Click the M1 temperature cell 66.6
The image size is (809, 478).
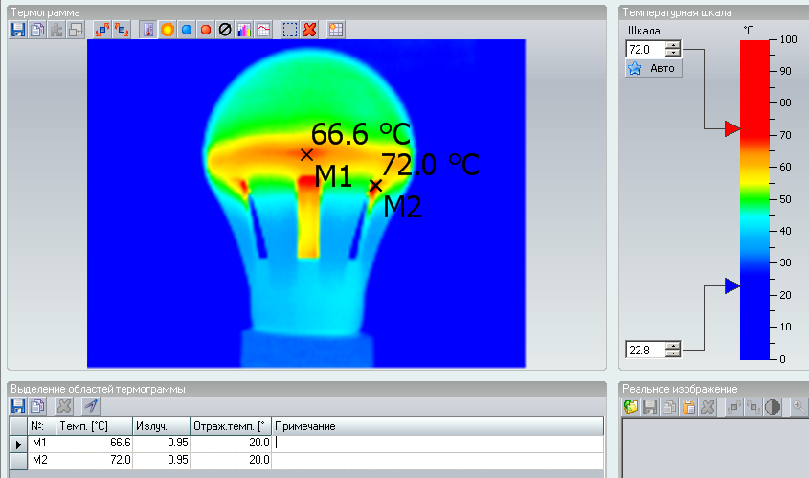point(95,444)
